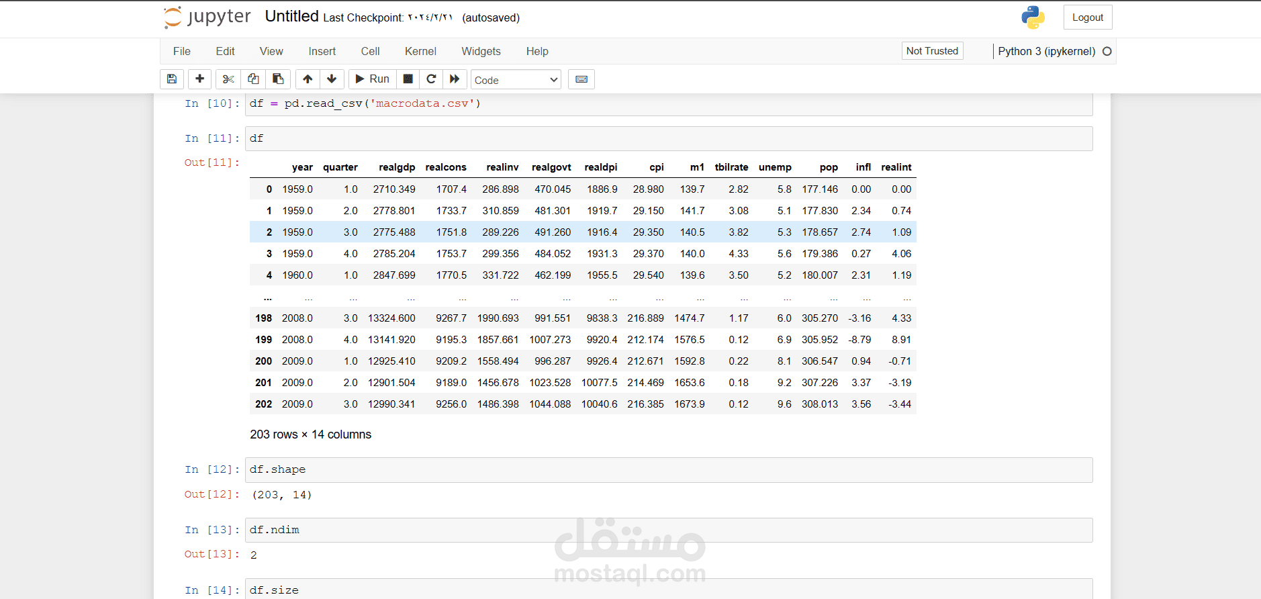The width and height of the screenshot is (1261, 599).
Task: Open the Widgets menu
Action: coord(481,51)
